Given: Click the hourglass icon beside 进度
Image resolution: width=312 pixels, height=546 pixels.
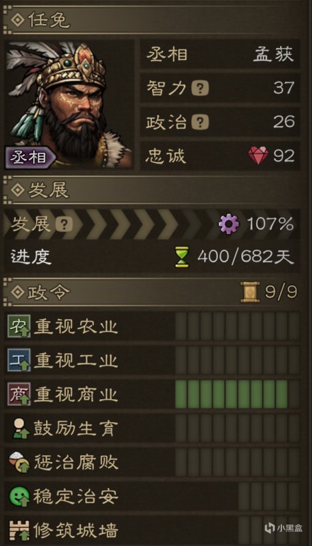Looking at the screenshot, I should pyautogui.click(x=182, y=257).
